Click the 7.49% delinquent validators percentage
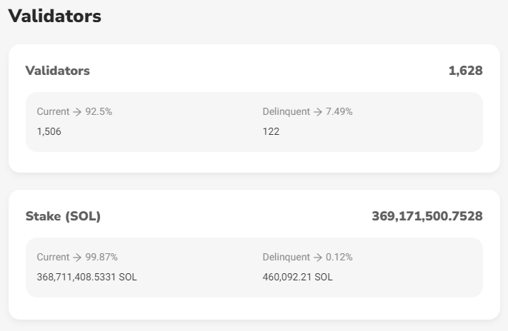The height and width of the screenshot is (331, 508). (x=339, y=111)
